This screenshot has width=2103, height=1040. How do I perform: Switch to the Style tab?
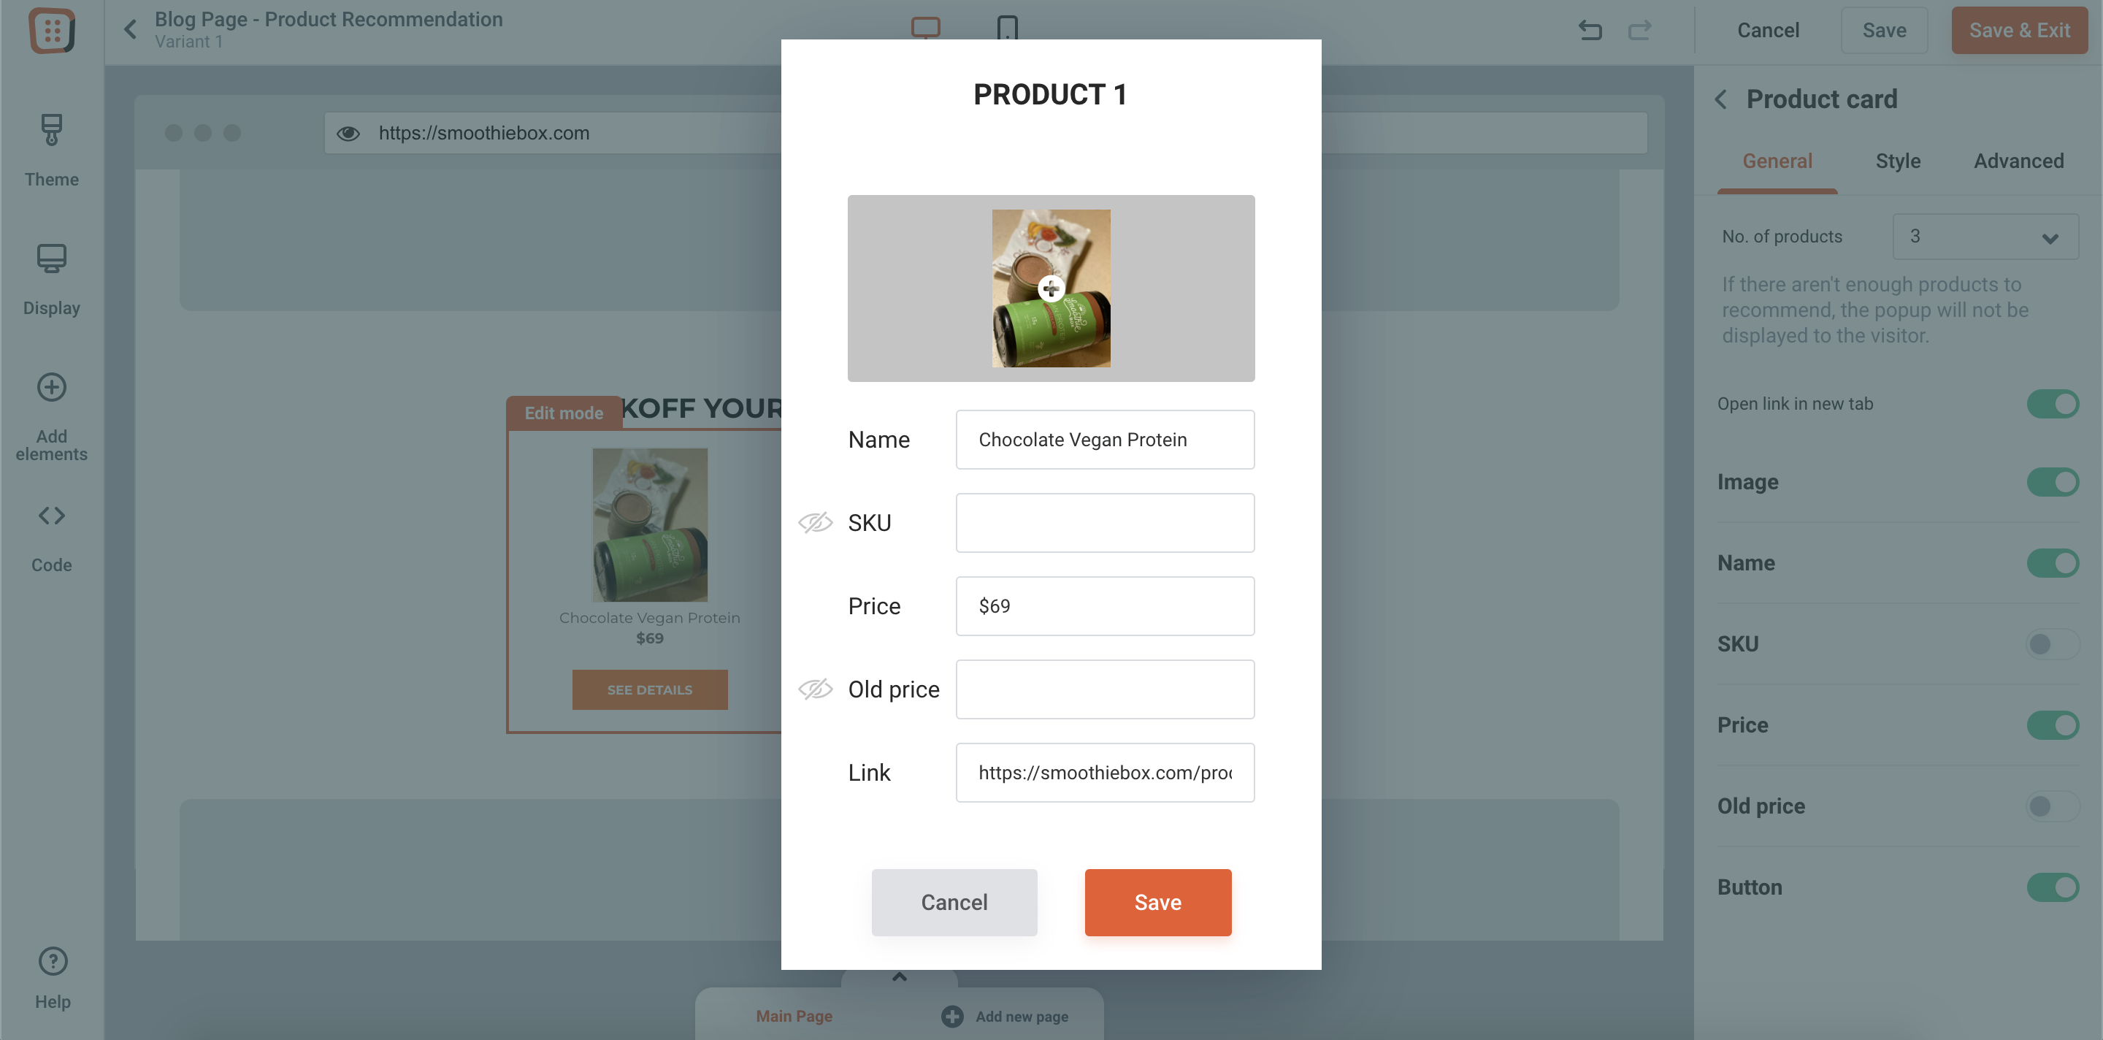[1897, 161]
